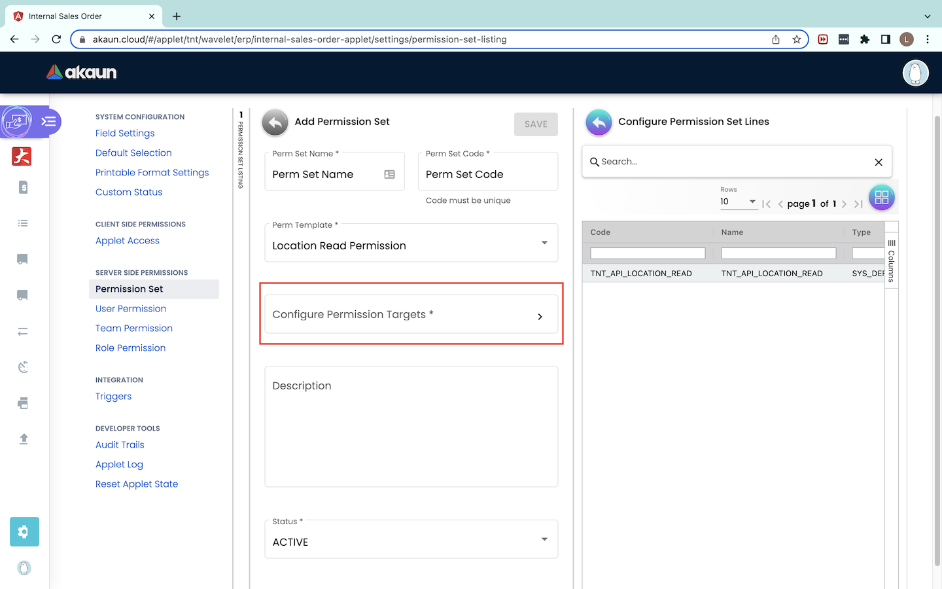
Task: Click the grid view icon above the table
Action: click(881, 198)
